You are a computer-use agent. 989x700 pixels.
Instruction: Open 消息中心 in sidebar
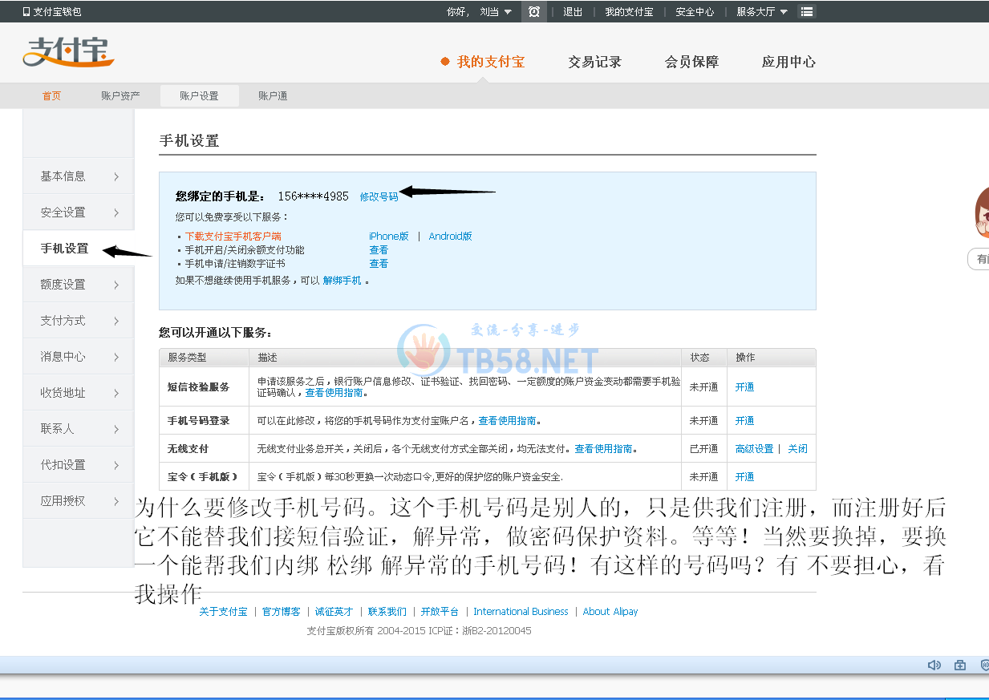[79, 357]
